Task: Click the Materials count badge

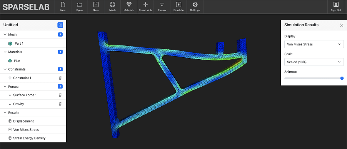Action: 60,52
